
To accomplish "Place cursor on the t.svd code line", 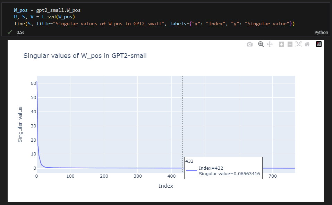I will 44,17.
